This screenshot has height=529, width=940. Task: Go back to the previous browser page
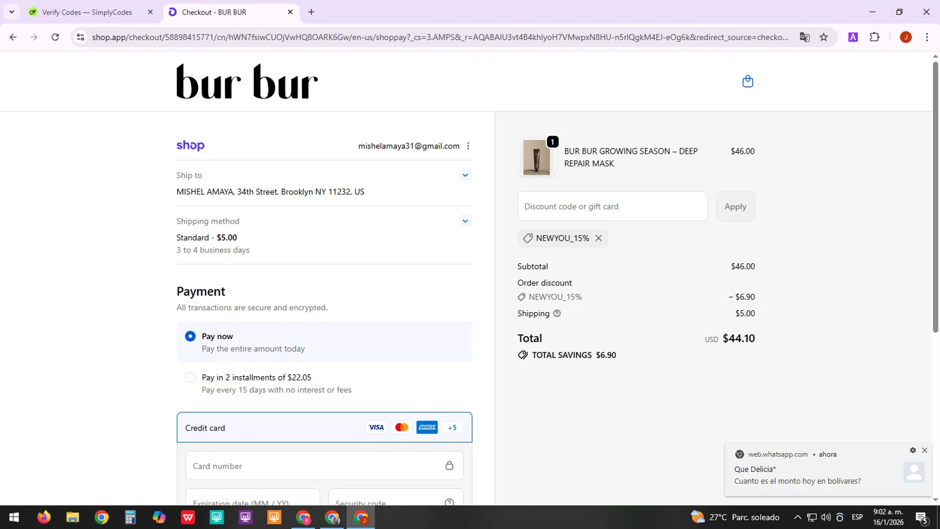click(x=13, y=37)
